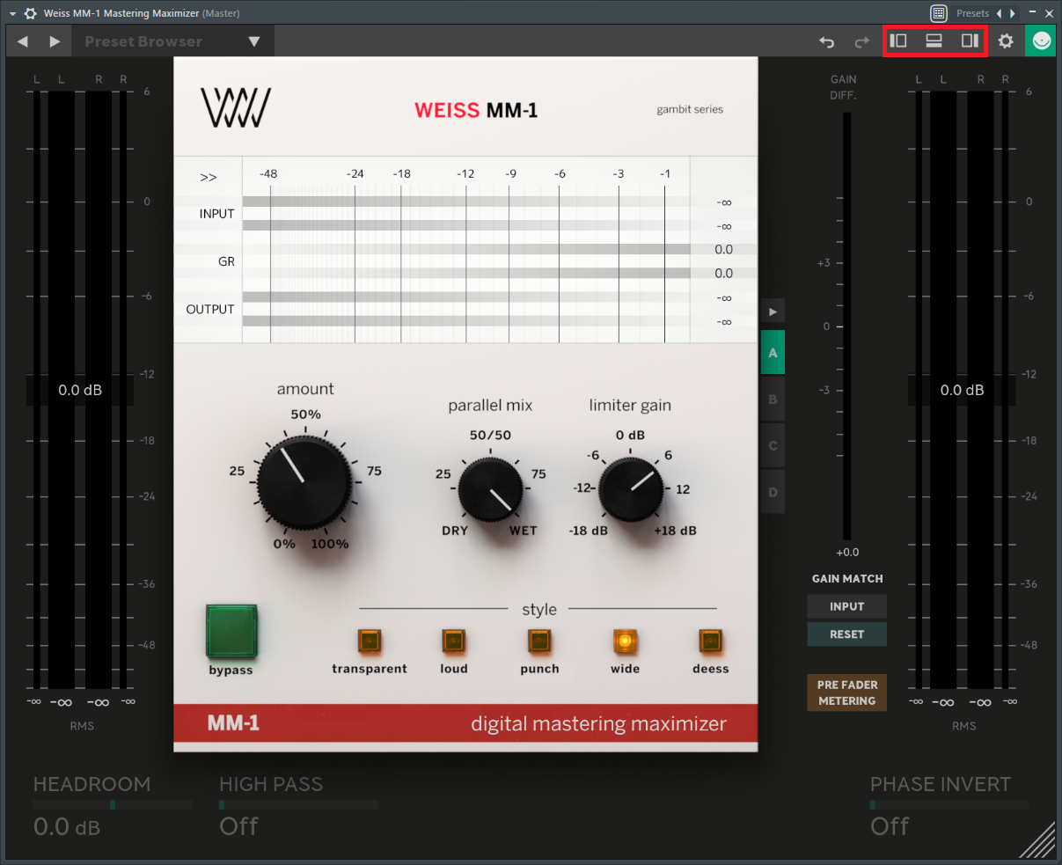Minimize the plugin window
Viewport: 1062px width, 865px height.
[x=1034, y=13]
